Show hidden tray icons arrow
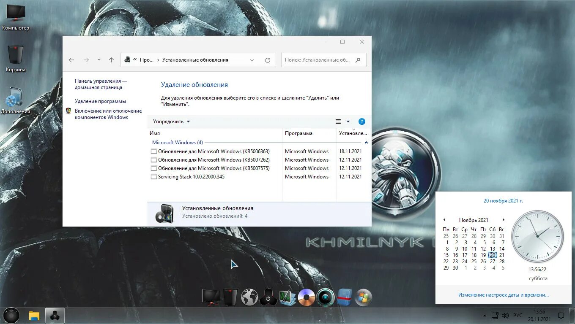This screenshot has width=575, height=324. [485, 316]
